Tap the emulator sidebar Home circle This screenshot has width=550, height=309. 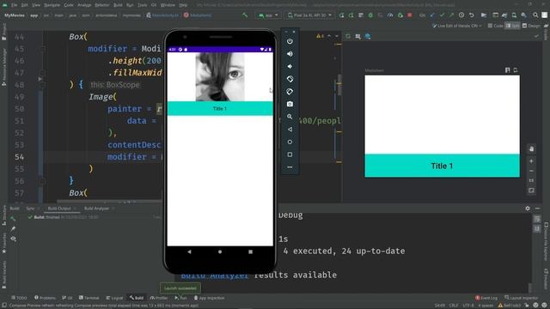click(290, 142)
